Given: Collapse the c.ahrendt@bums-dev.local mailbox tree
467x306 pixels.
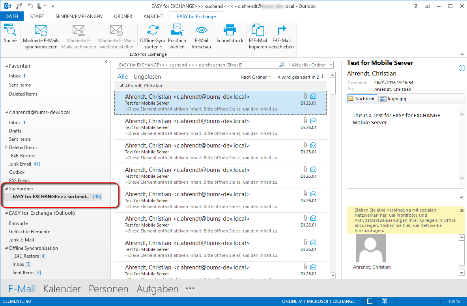Looking at the screenshot, I should (6, 112).
